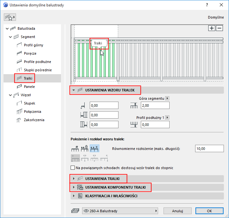Collapse the Węzeł tree node
The width and height of the screenshot is (229, 218).
(x=10, y=95)
